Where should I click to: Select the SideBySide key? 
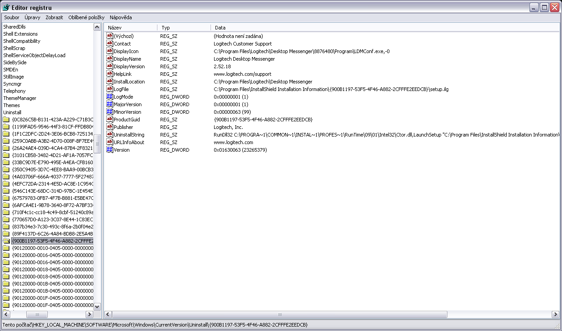tap(15, 62)
